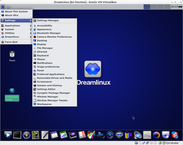
Task: Open About This System
Action: click(16, 12)
